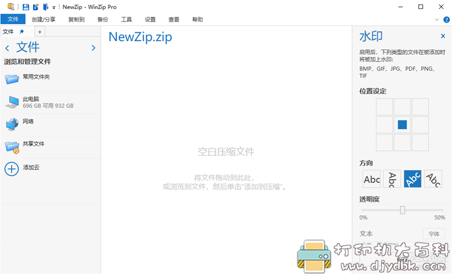Viewport: 452px width, 274px height.
Task: Click the Save floppy disk icon
Action: (26, 7)
